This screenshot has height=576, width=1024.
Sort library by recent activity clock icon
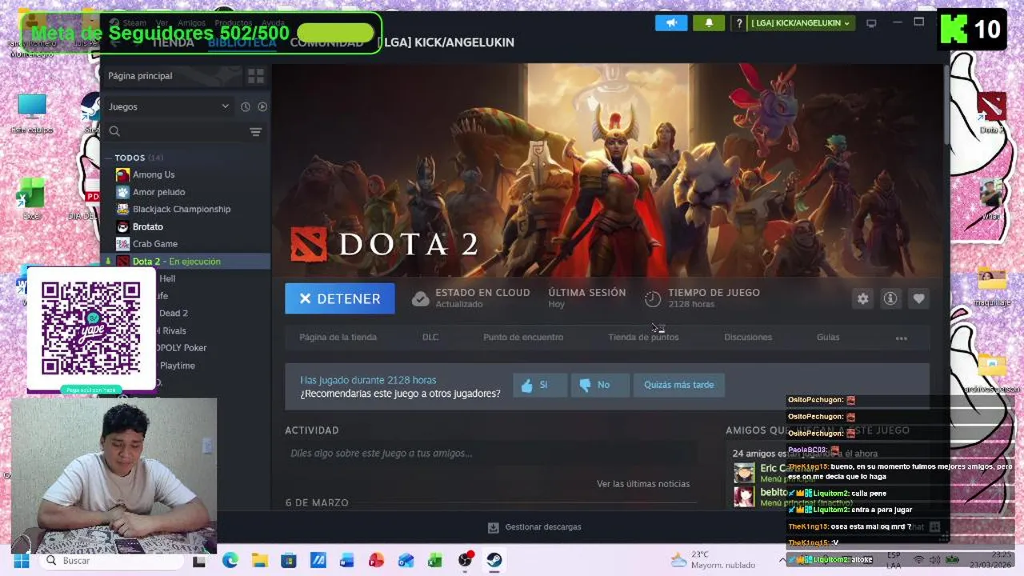click(246, 106)
